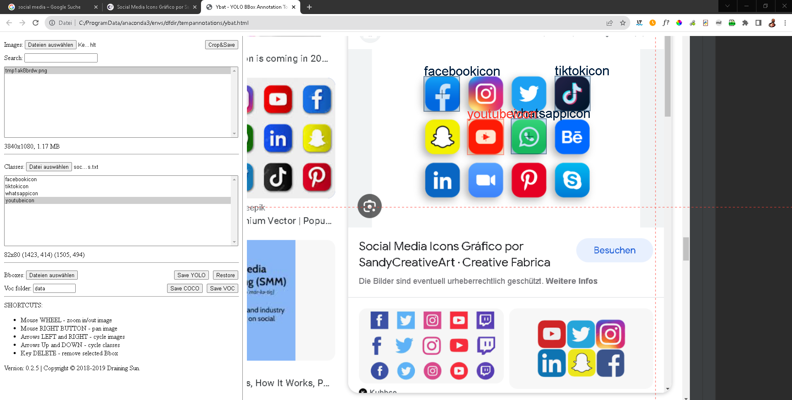Click the Save VOC button
This screenshot has width=792, height=400.
(223, 288)
